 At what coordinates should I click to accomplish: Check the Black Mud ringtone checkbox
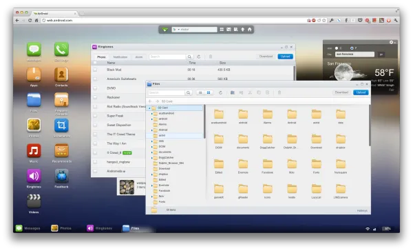[x=95, y=70]
